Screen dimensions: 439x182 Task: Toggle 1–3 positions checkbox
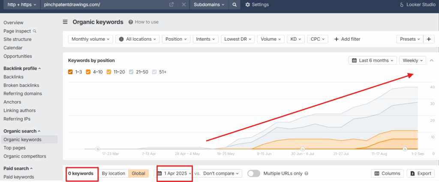[x=71, y=72]
